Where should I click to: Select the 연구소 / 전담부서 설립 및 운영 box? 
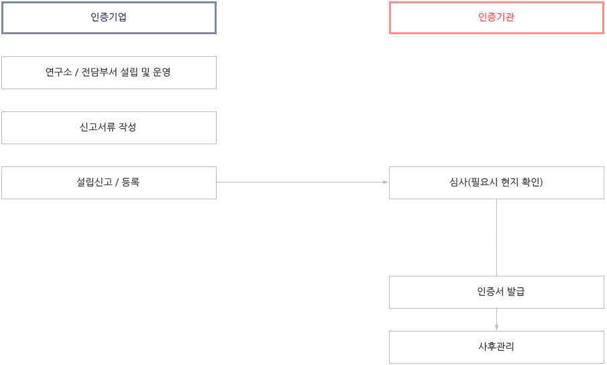click(109, 72)
